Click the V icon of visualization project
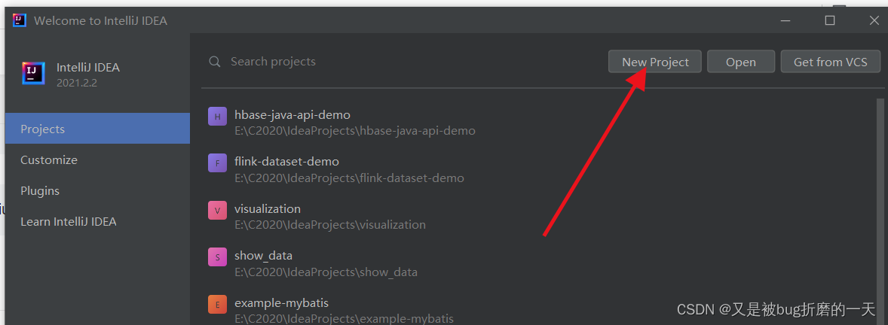 click(217, 211)
